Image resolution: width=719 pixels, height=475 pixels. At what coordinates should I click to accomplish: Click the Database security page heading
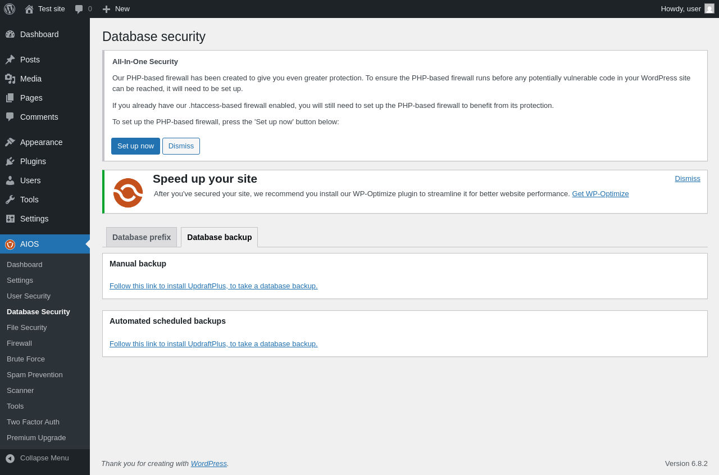154,37
